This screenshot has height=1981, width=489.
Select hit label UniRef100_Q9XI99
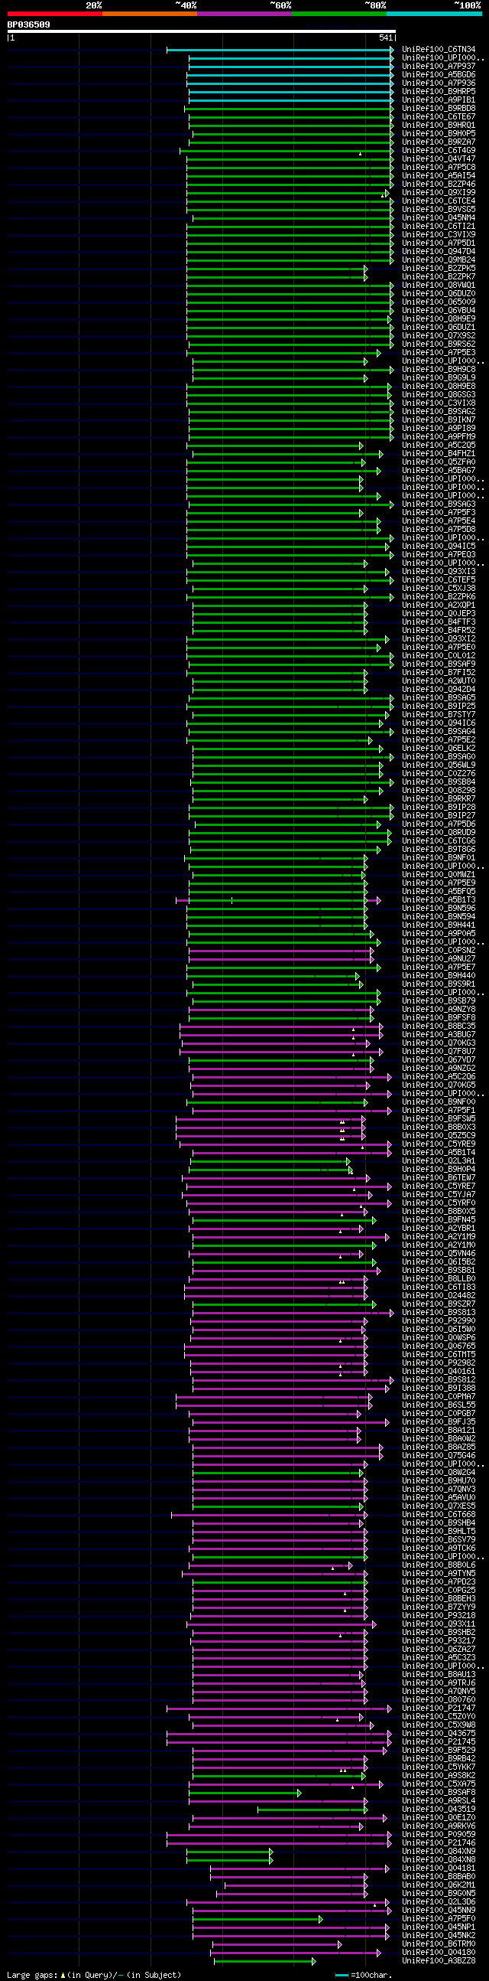pyautogui.click(x=439, y=193)
